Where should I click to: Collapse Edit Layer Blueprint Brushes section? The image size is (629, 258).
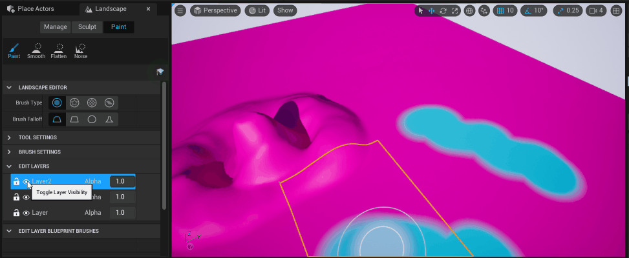click(x=9, y=231)
